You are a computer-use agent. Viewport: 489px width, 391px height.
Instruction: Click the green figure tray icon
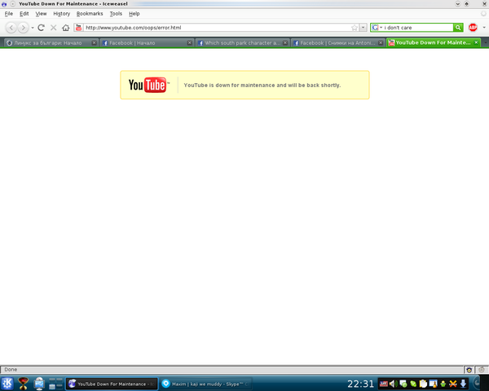443,384
